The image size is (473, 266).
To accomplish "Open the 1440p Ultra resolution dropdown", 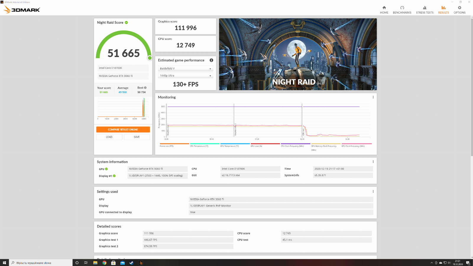I will [185, 76].
